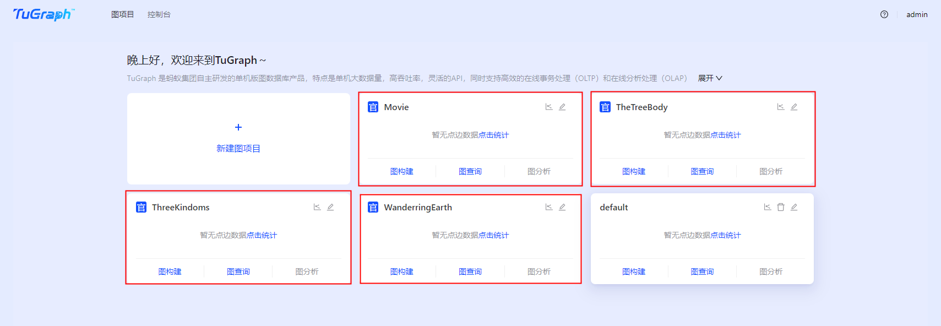Open statistics chart icon on Movie card
The image size is (941, 326).
[549, 107]
